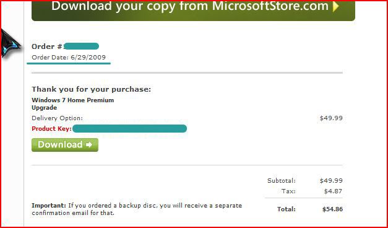Click the Order # heading
This screenshot has height=228, width=388.
[x=46, y=46]
